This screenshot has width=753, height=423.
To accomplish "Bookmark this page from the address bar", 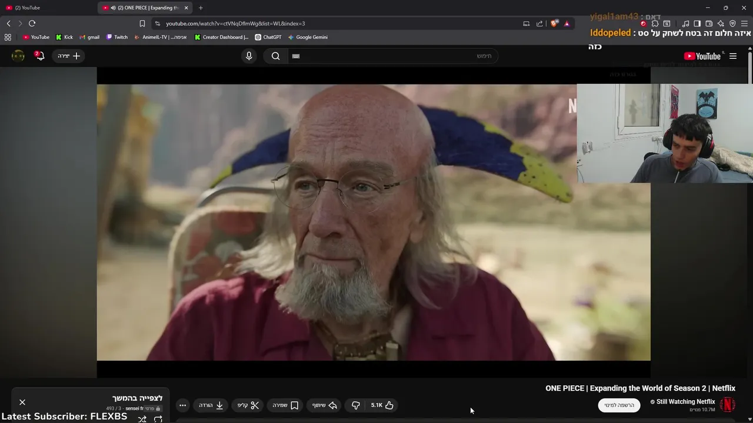I will [142, 23].
